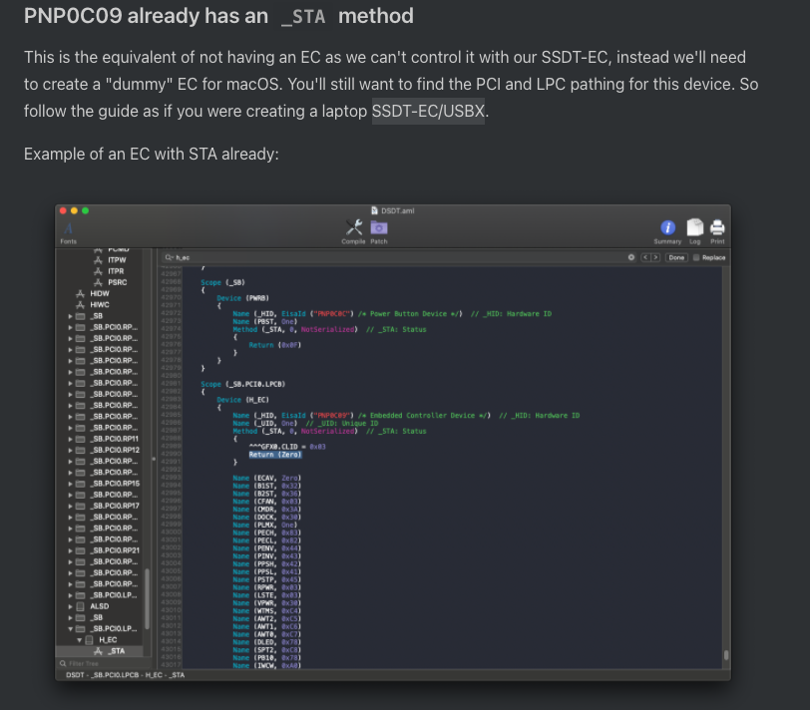Expand the _SB.PCI0.RP15 tree node
Viewport: 810px width, 710px height.
point(70,484)
